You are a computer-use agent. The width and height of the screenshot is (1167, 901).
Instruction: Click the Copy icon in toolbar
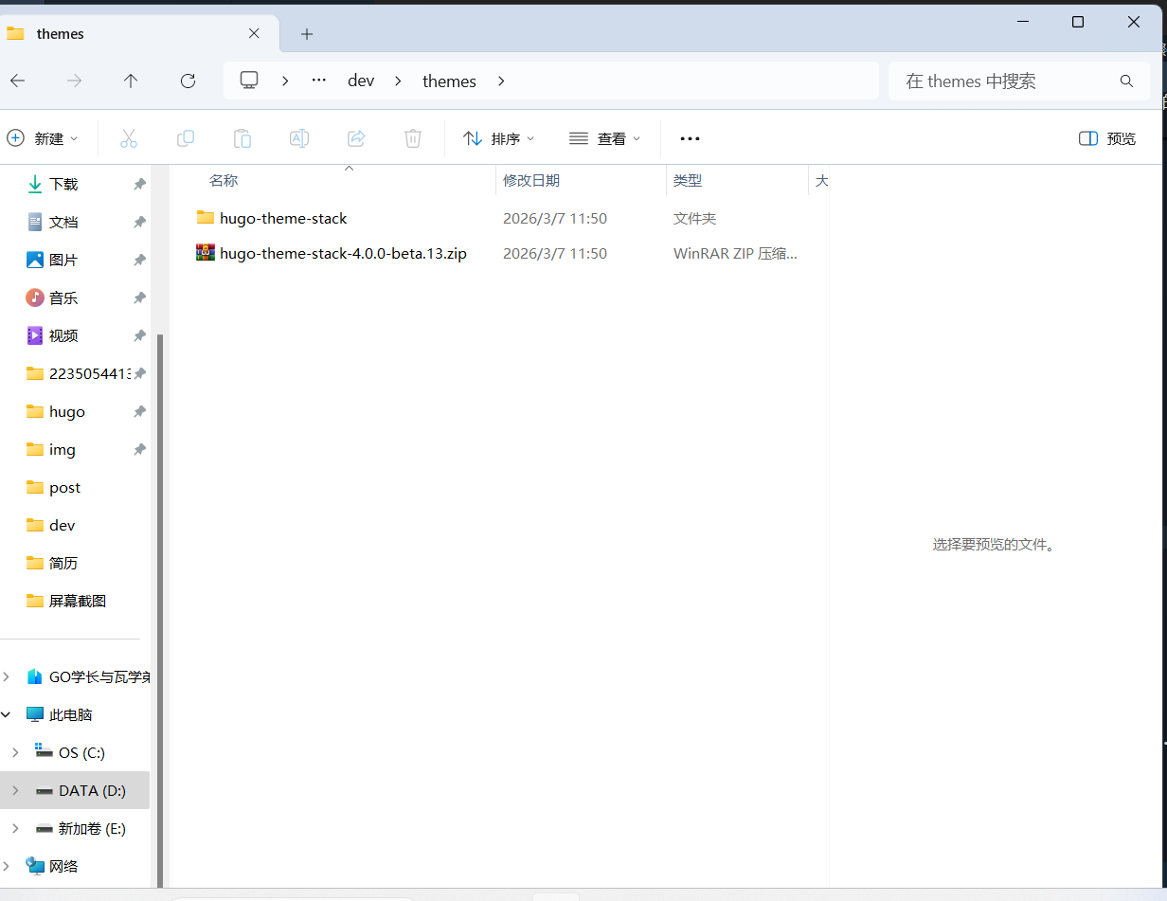(x=186, y=138)
